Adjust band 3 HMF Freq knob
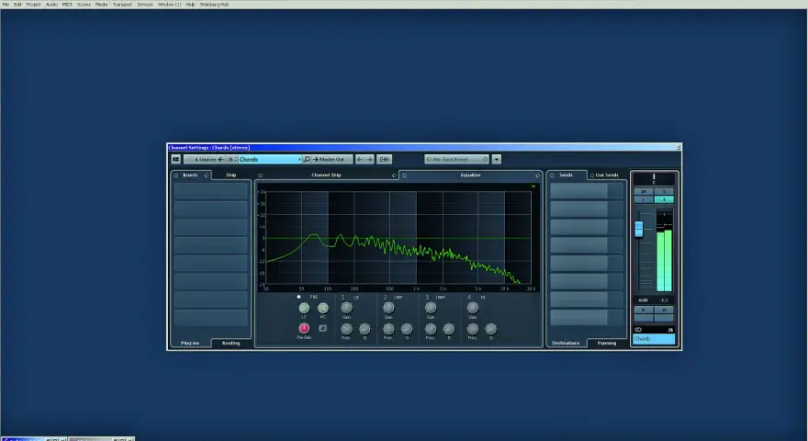The width and height of the screenshot is (808, 441). (x=431, y=329)
